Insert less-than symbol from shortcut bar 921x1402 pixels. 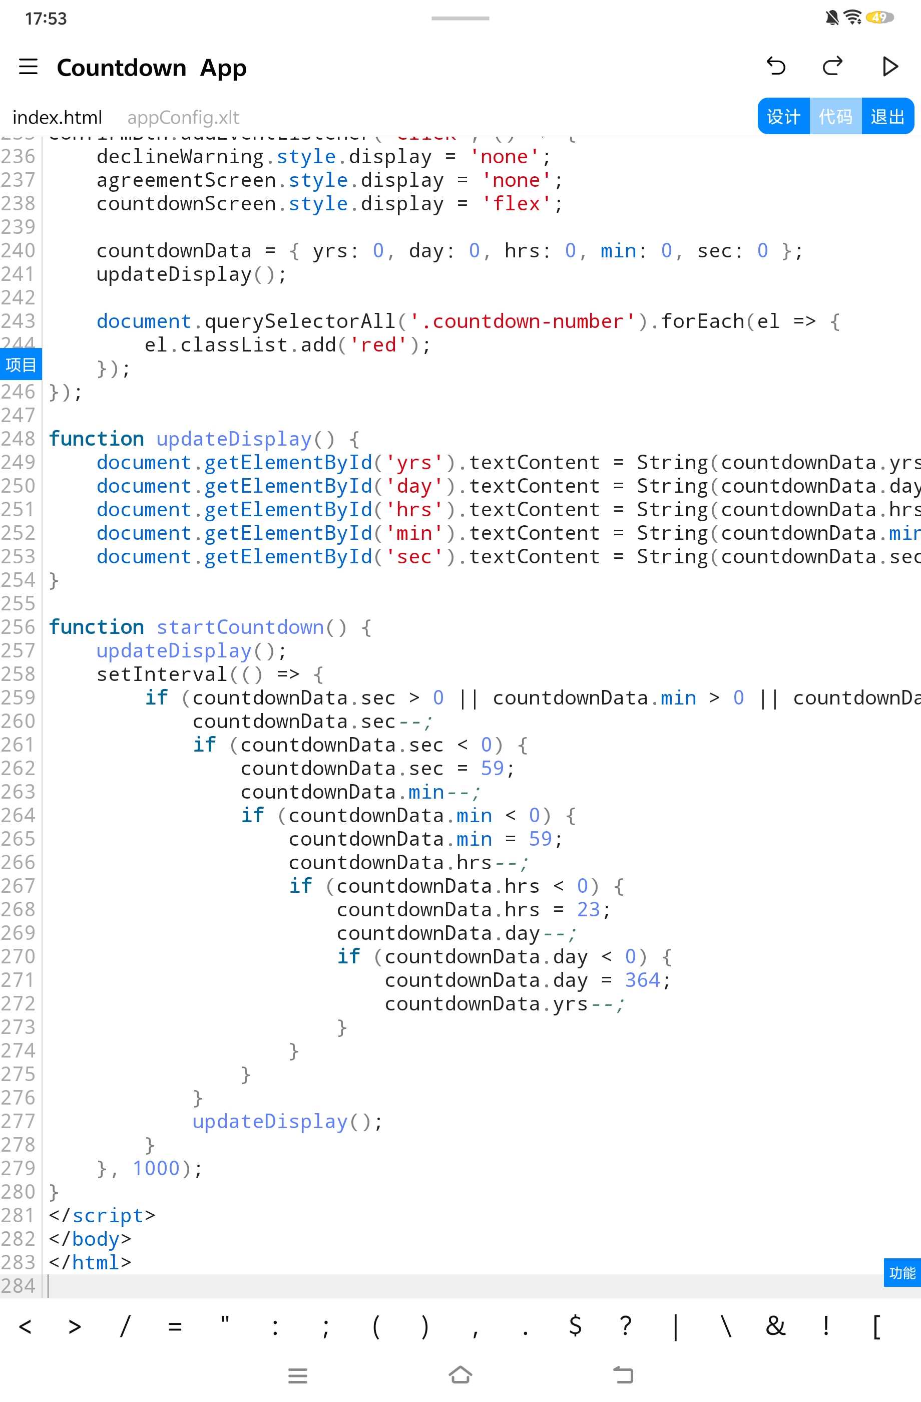[25, 1326]
